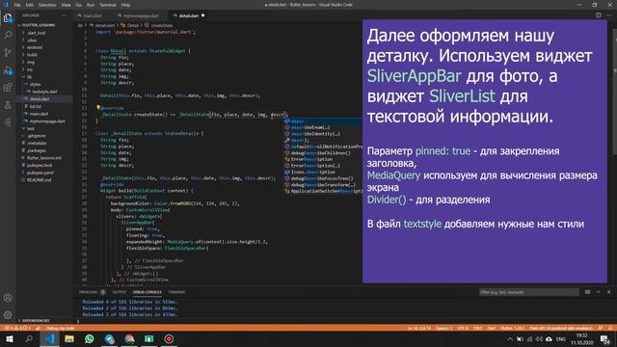Open the Testing flask view in activity bar

click(8, 105)
